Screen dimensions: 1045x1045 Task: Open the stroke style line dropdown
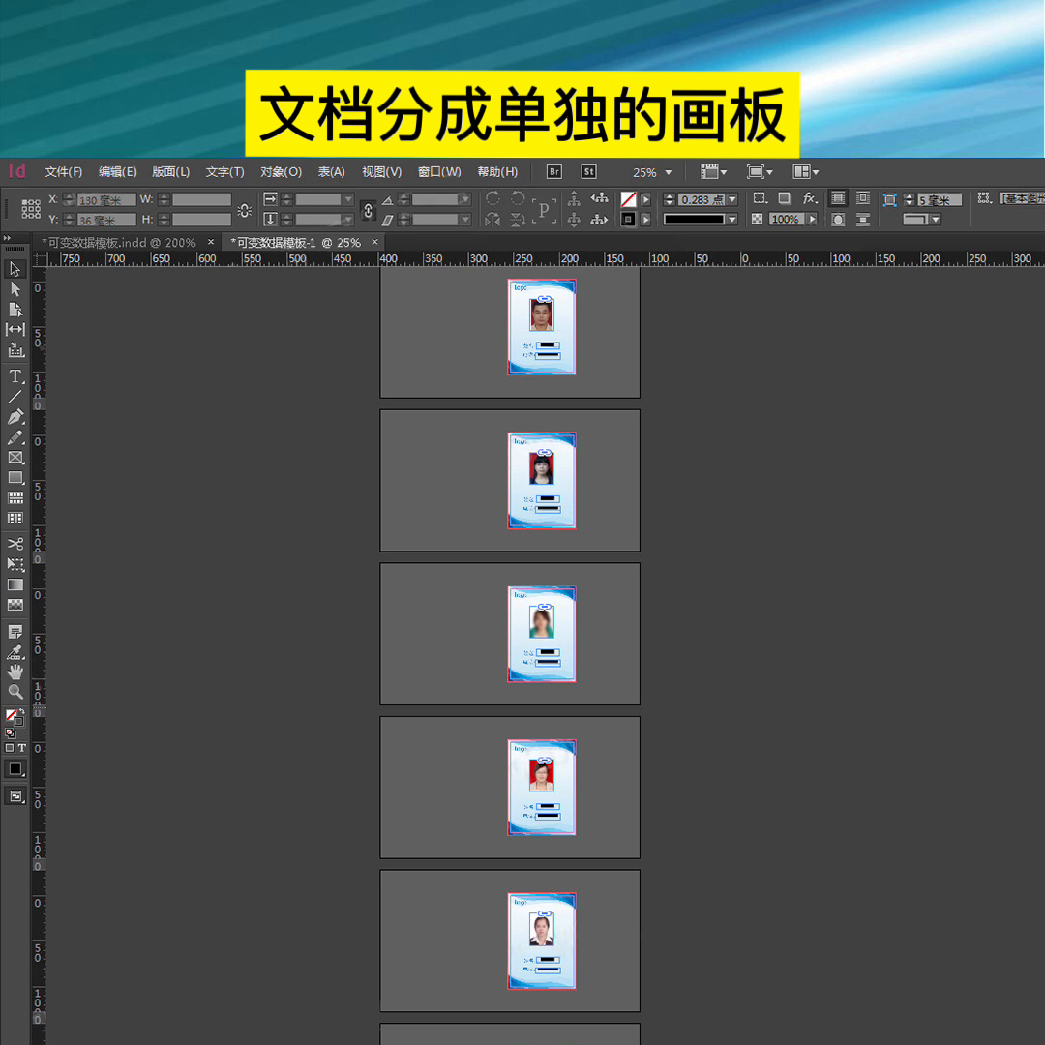[x=732, y=220]
